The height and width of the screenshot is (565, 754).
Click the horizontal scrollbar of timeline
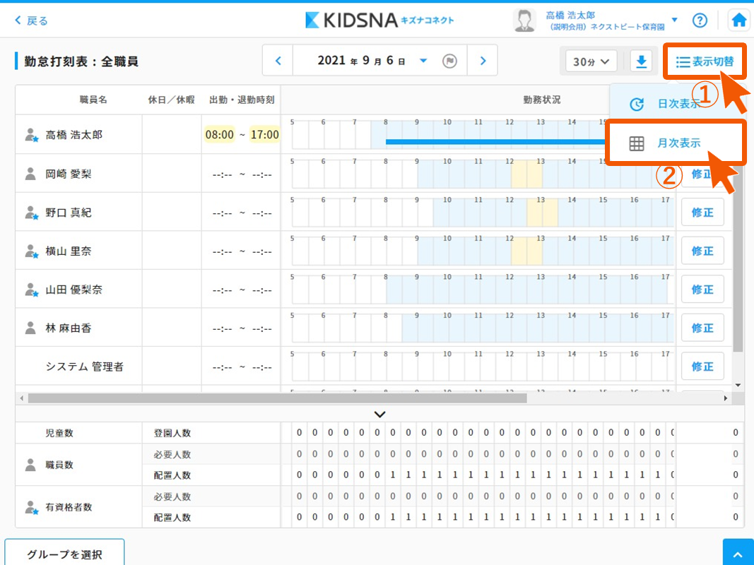point(277,398)
